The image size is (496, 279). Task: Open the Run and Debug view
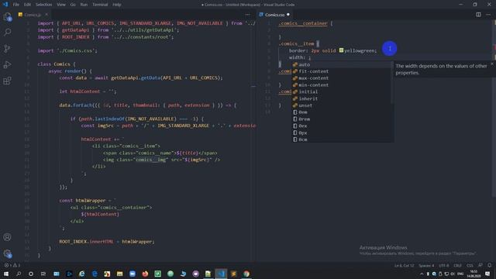[x=7, y=64]
